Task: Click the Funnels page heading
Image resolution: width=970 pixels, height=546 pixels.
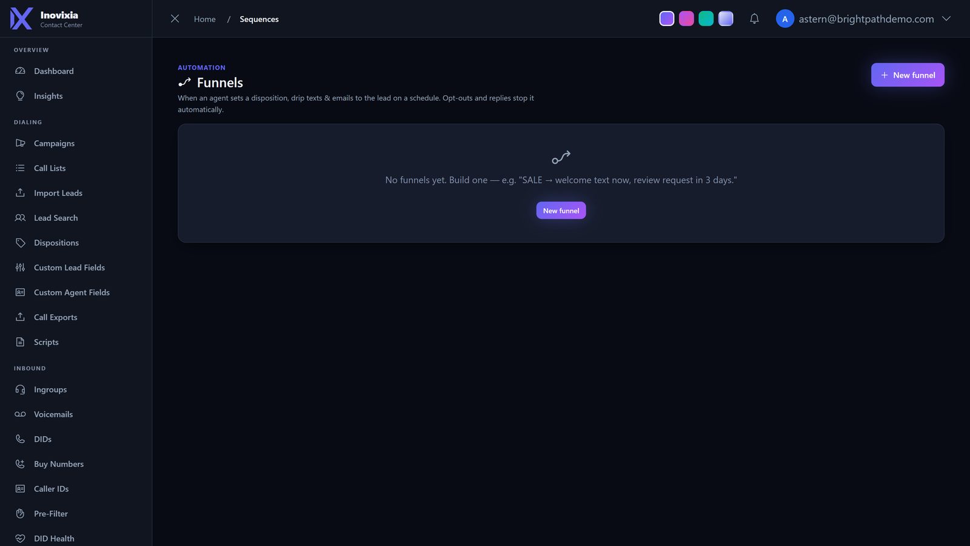Action: 219,83
